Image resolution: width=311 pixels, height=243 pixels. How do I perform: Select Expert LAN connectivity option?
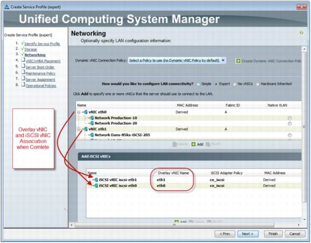point(216,84)
